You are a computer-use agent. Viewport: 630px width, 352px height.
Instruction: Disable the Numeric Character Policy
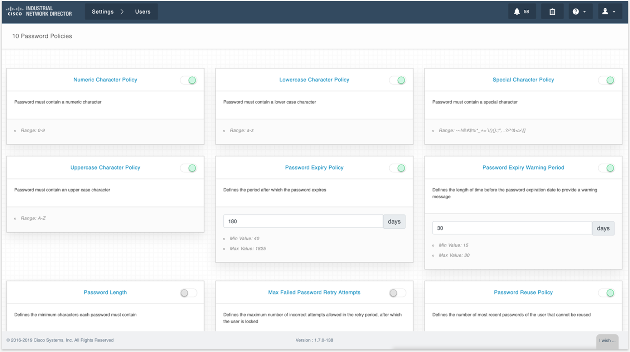(189, 80)
